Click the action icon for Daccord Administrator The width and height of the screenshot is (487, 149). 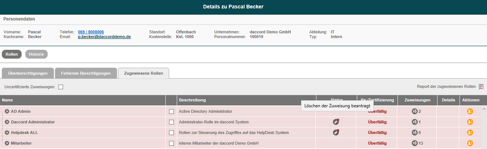pyautogui.click(x=470, y=122)
